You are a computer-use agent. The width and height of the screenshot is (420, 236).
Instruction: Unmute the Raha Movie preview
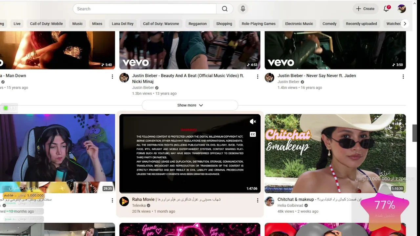pyautogui.click(x=253, y=122)
